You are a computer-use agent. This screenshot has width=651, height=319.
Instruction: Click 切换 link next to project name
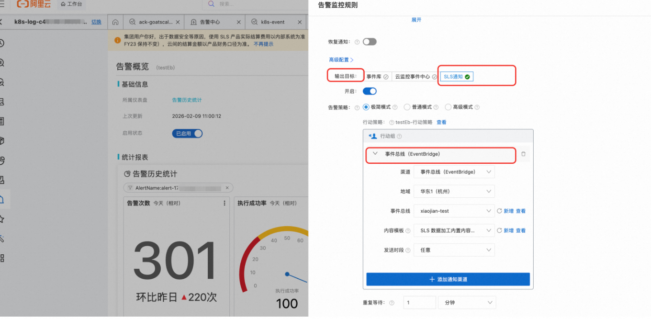coord(96,22)
